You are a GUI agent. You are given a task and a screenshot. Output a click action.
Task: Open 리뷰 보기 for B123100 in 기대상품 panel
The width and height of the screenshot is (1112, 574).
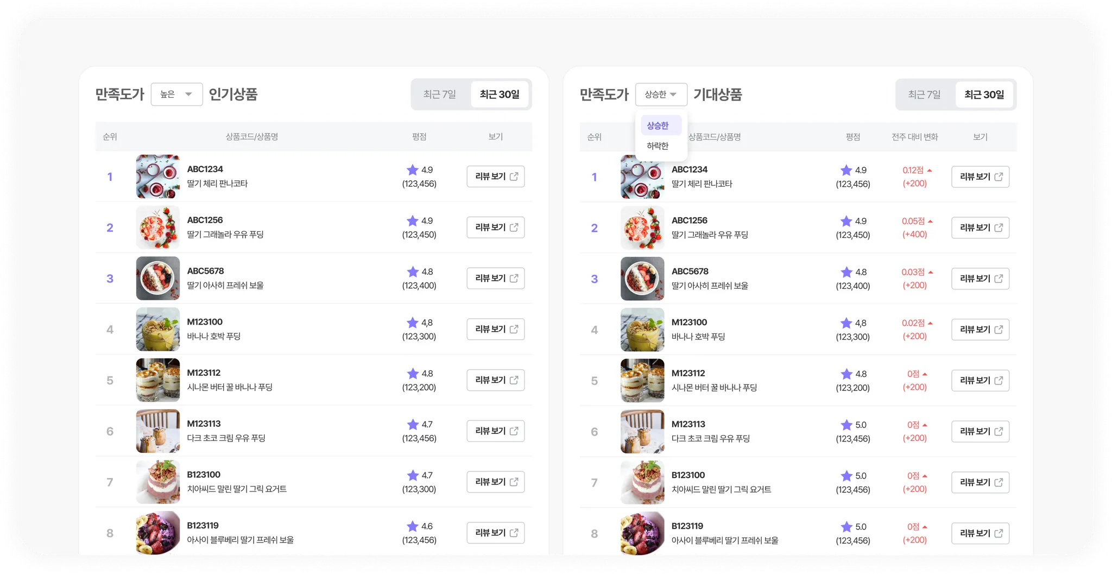tap(980, 482)
